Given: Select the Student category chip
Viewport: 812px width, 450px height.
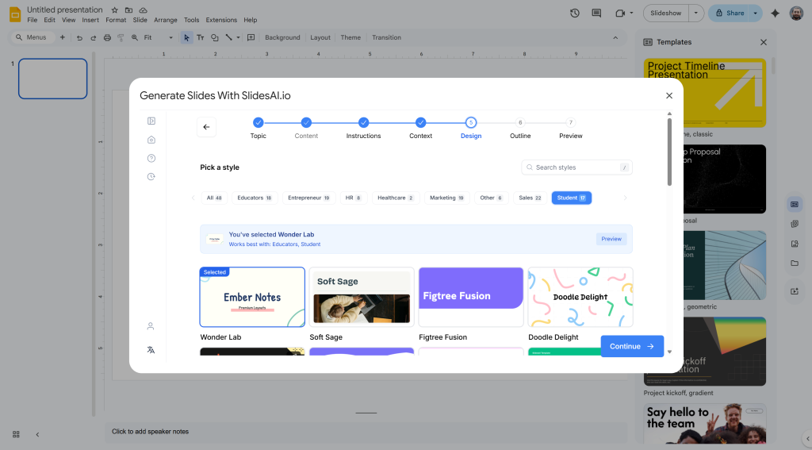Looking at the screenshot, I should [x=571, y=198].
